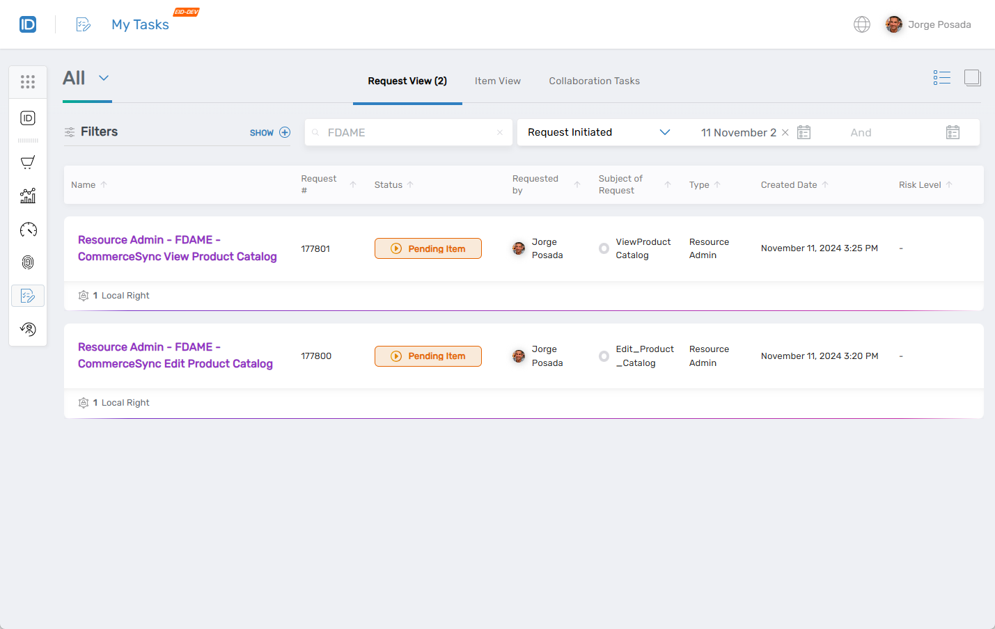
Task: Expand the All view dropdown
Action: coord(104,78)
